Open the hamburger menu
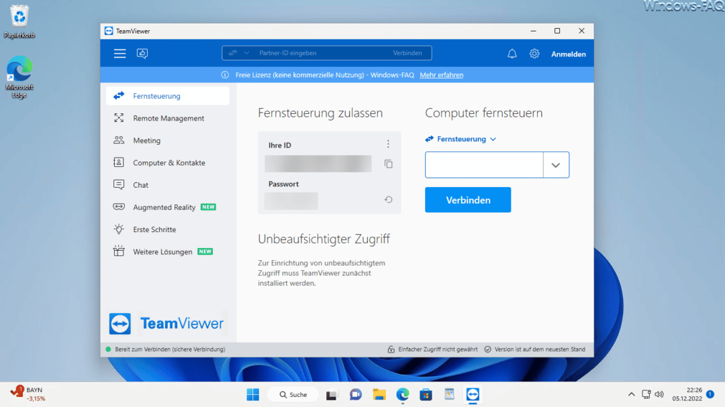 click(x=119, y=53)
